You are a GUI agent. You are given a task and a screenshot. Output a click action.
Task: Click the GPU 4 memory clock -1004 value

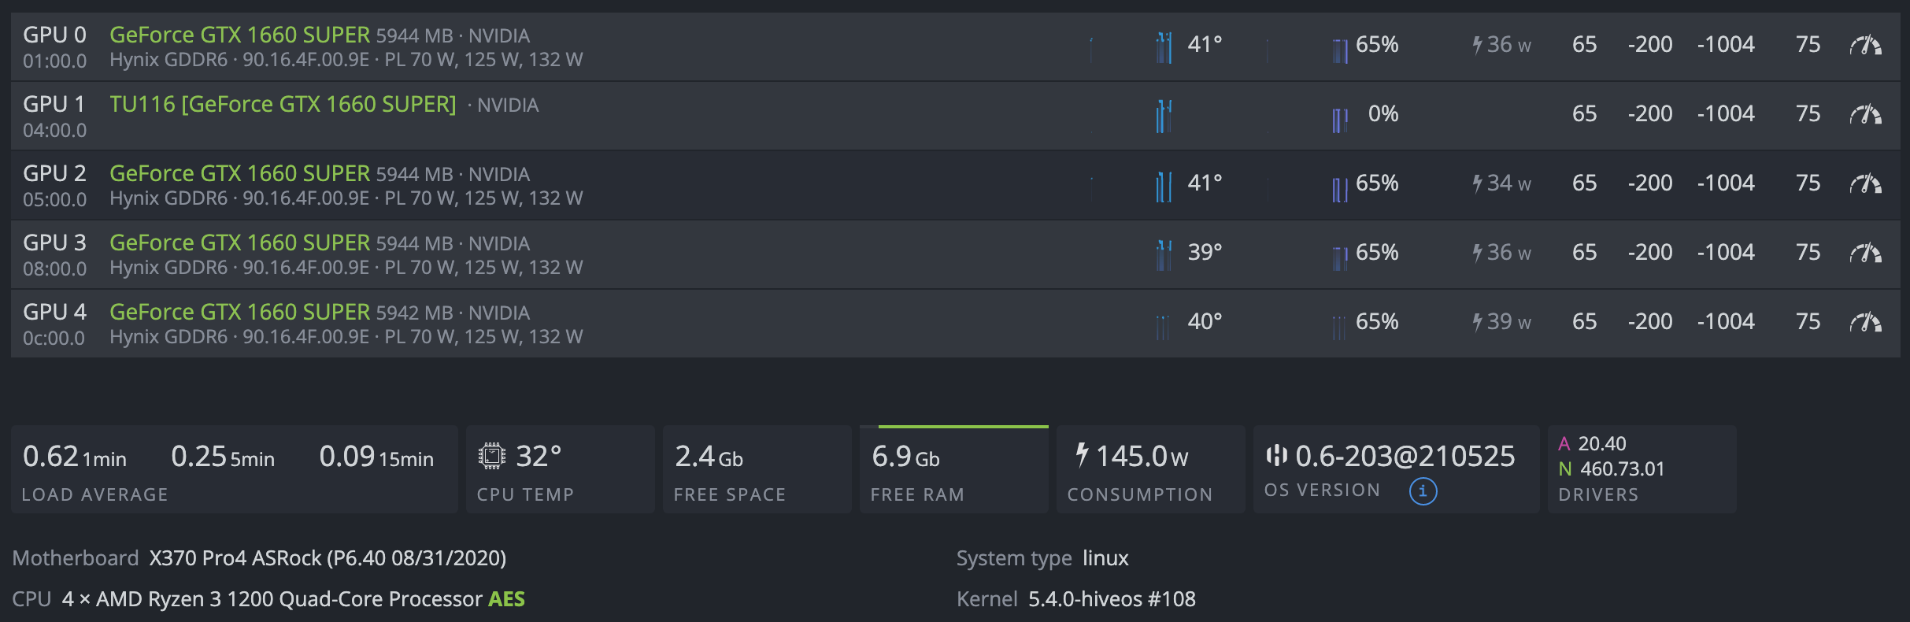point(1726,322)
